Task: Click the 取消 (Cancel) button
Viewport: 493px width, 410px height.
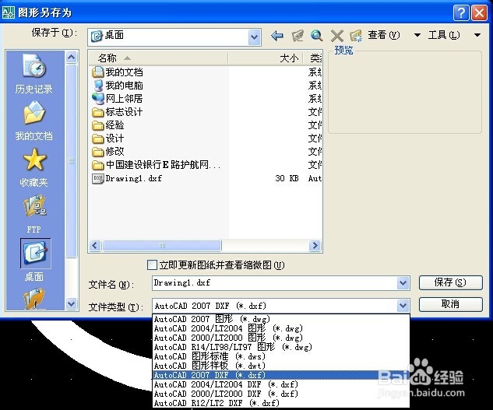Action: coord(450,304)
